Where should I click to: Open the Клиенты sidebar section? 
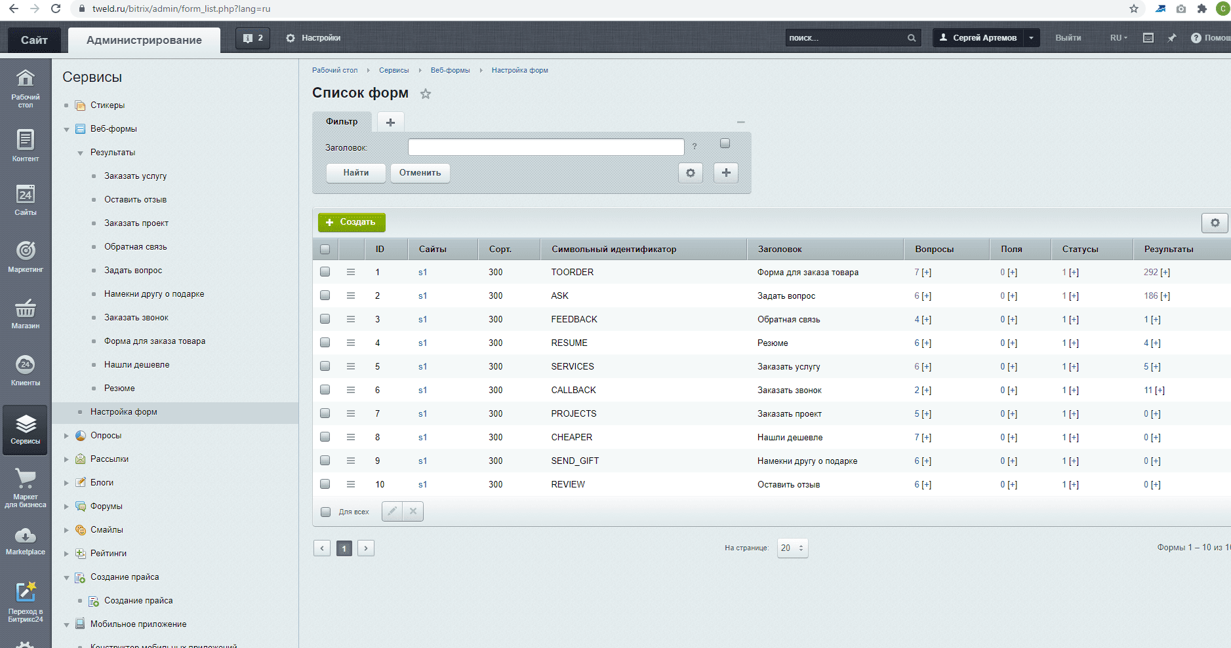pyautogui.click(x=25, y=370)
